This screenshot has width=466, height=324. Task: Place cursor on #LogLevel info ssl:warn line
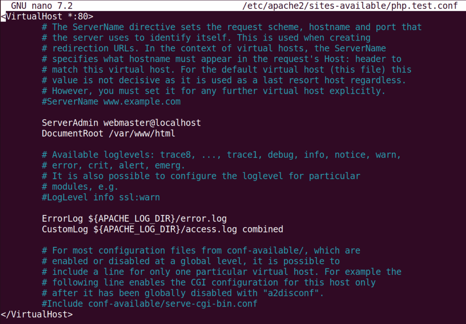coord(101,197)
